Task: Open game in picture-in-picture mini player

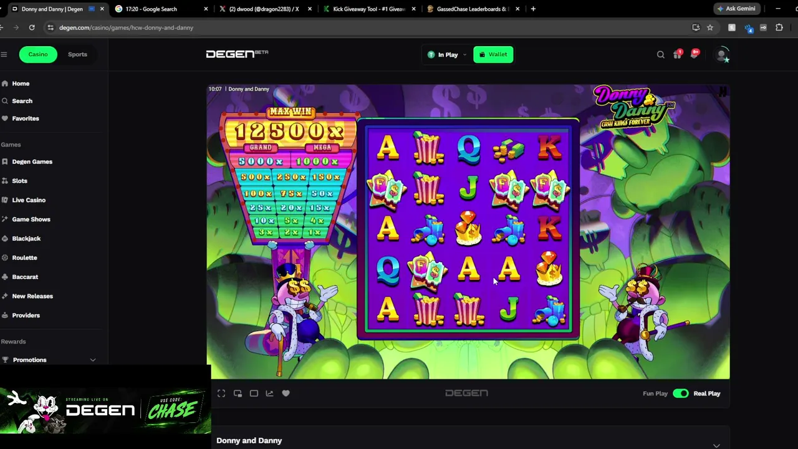Action: tap(238, 393)
